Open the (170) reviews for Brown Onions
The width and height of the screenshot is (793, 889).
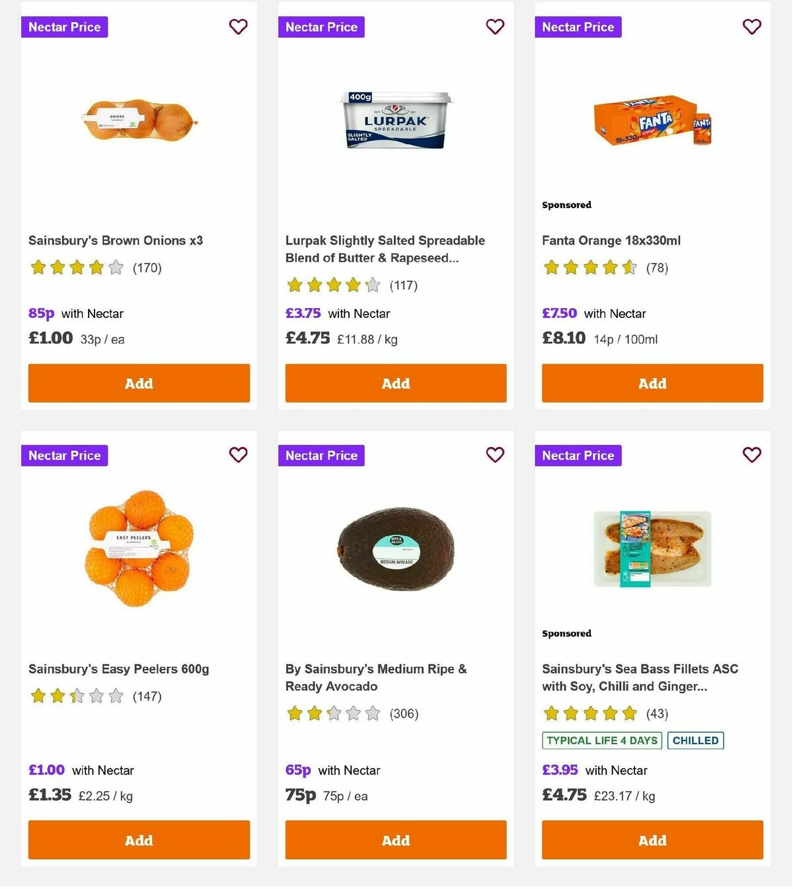coord(149,268)
